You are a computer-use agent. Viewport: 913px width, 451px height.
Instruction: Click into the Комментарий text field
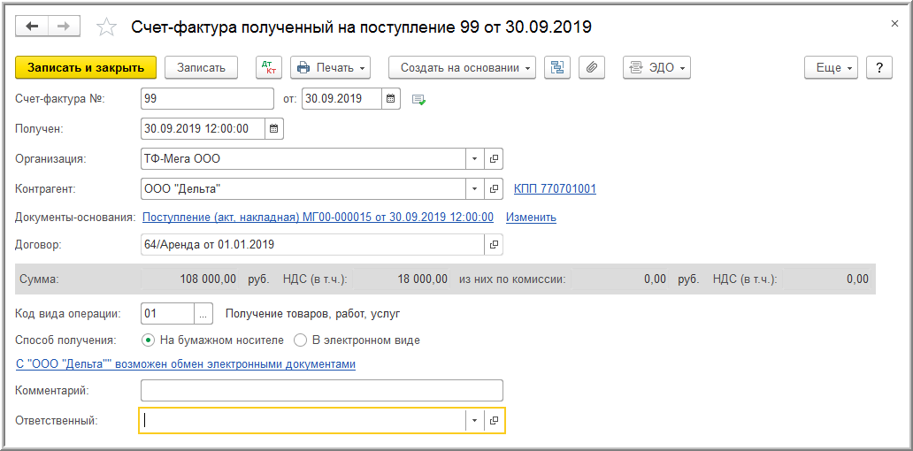[321, 390]
